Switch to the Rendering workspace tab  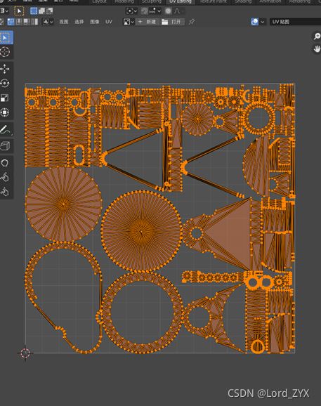point(300,1)
